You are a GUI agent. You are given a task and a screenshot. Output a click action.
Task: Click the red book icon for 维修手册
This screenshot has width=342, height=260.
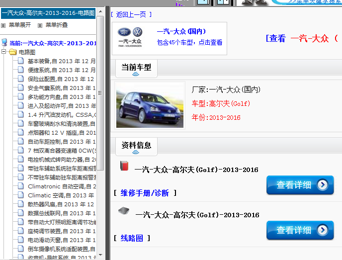point(124,166)
